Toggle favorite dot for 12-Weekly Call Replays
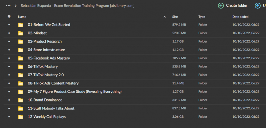This screenshot has height=128, width=266. pyautogui.click(x=9, y=117)
